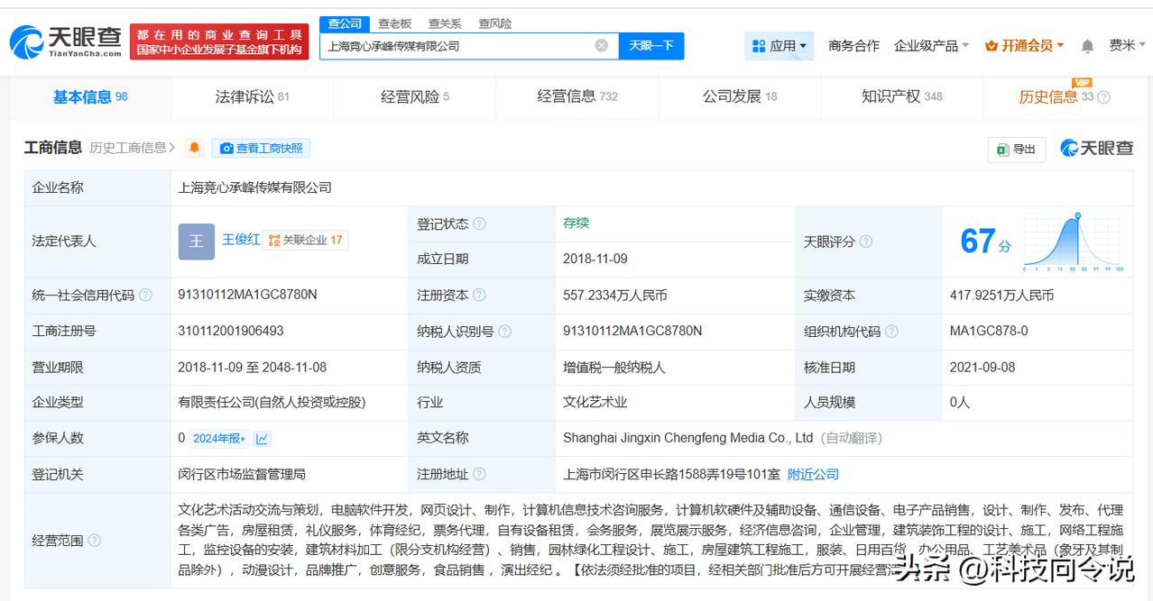Click help icon next to 统一社会信用代码

tap(145, 296)
